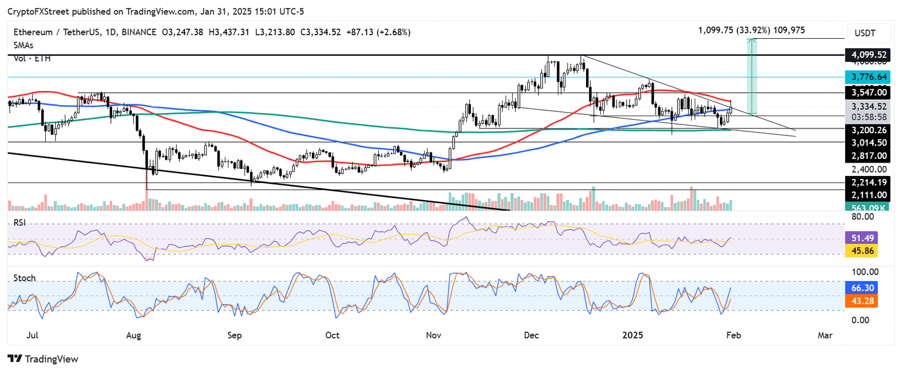The width and height of the screenshot is (902, 372).
Task: Click the Sep label on time axis
Action: (x=234, y=336)
